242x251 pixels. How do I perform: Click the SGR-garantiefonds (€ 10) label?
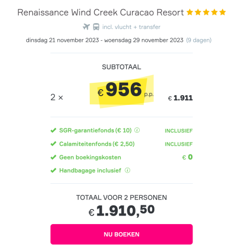(95, 130)
